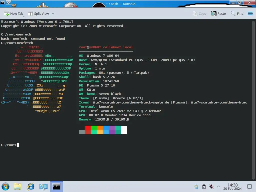Click the 'Windows 7 x86_64' OS value
256x192 pixels.
(103, 56)
